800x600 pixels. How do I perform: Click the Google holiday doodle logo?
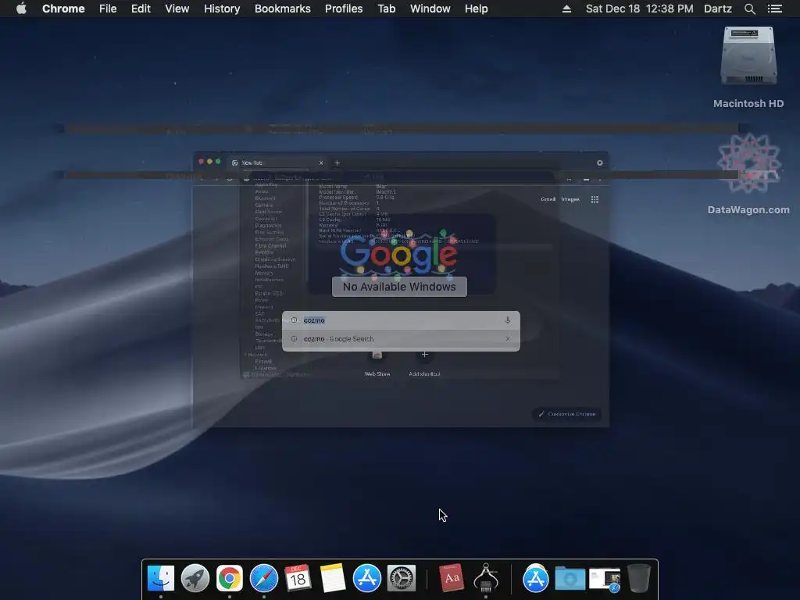[x=399, y=254]
